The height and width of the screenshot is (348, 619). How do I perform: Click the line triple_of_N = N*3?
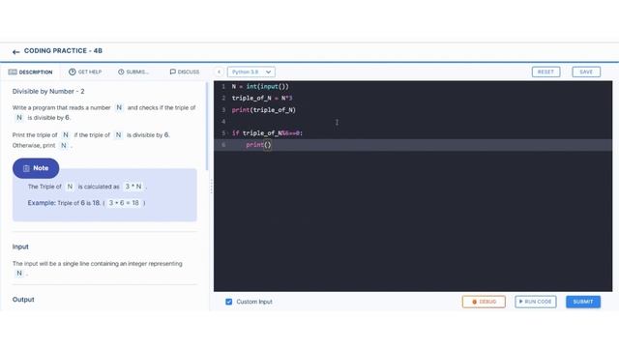(x=262, y=98)
